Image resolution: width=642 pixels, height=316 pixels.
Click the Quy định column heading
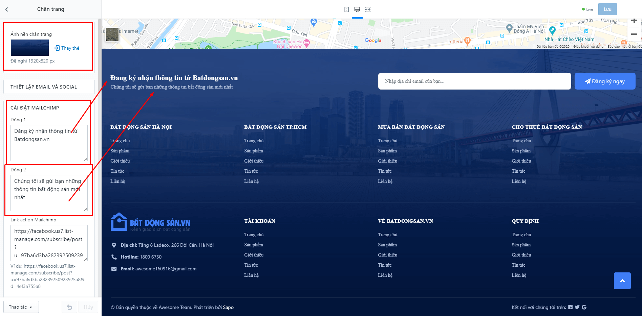pyautogui.click(x=525, y=221)
